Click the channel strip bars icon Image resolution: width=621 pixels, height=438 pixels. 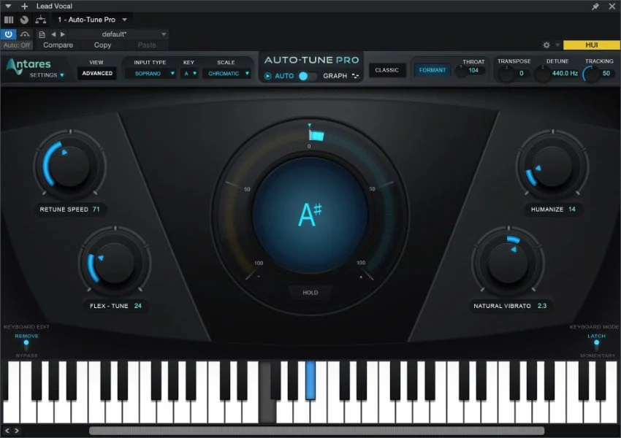click(x=8, y=20)
